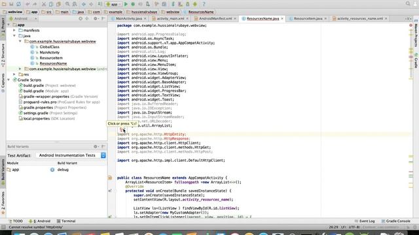419x235 pixels.
Task: Collapse the Gradle Scripts node
Action: [9, 80]
